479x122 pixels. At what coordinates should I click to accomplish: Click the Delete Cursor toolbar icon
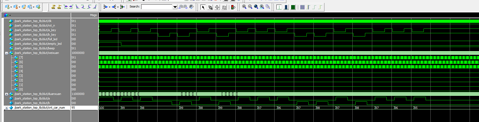click(x=59, y=7)
